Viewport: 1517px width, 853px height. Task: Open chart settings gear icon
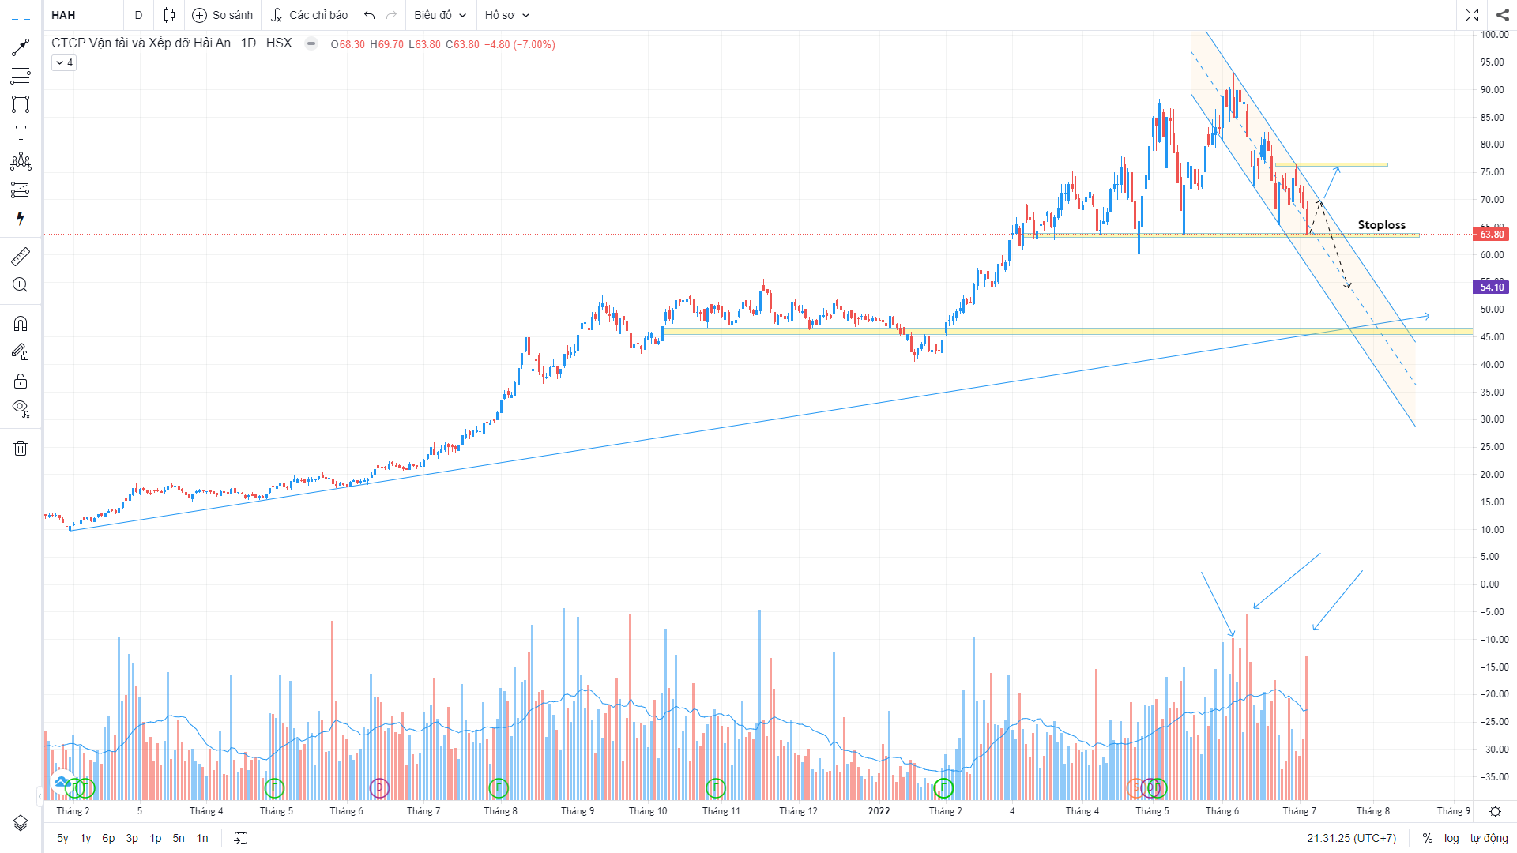(x=1495, y=811)
